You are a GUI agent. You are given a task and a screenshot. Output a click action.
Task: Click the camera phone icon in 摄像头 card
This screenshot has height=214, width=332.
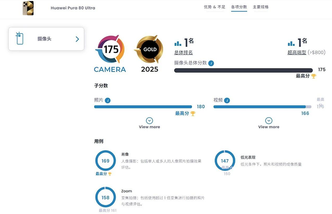pos(20,38)
